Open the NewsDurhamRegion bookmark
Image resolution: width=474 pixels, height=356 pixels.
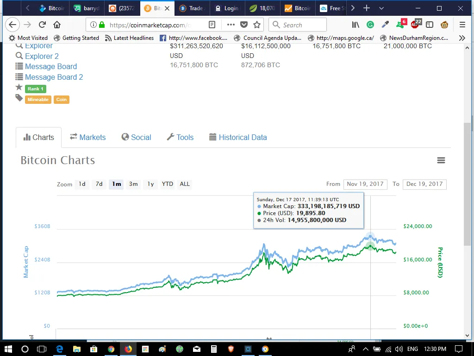(x=414, y=38)
